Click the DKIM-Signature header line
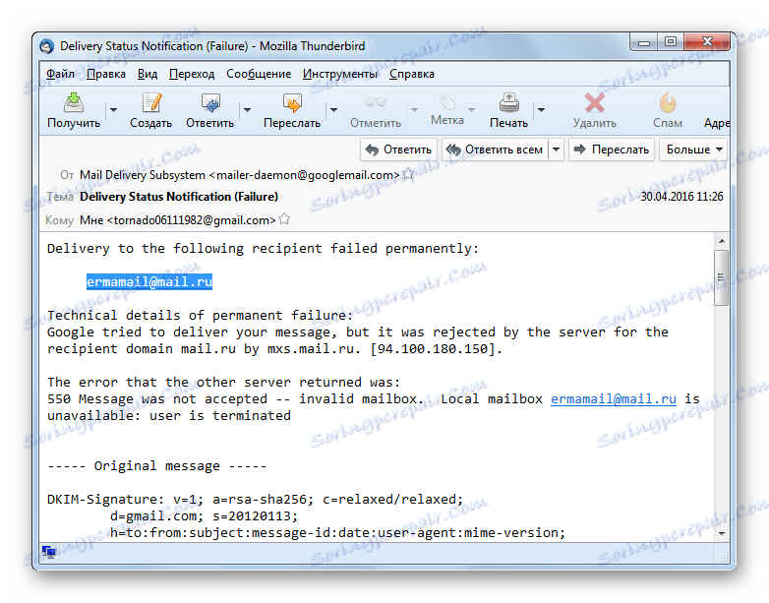This screenshot has height=603, width=769. [x=255, y=500]
